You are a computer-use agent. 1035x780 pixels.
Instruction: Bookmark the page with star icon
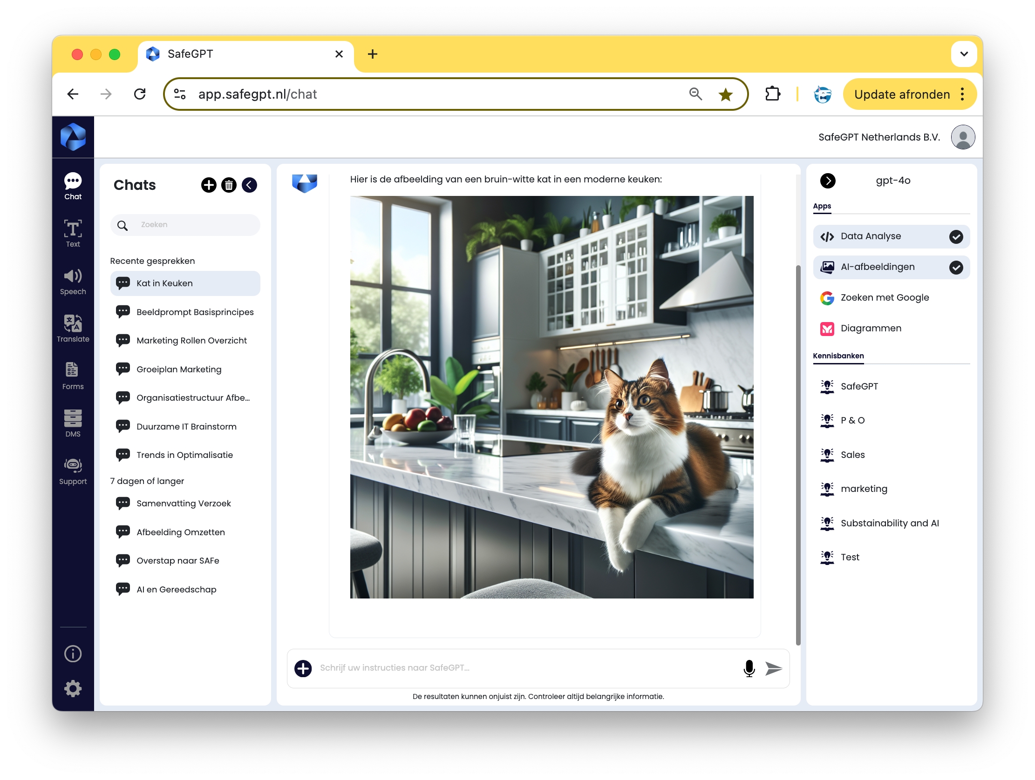point(725,94)
